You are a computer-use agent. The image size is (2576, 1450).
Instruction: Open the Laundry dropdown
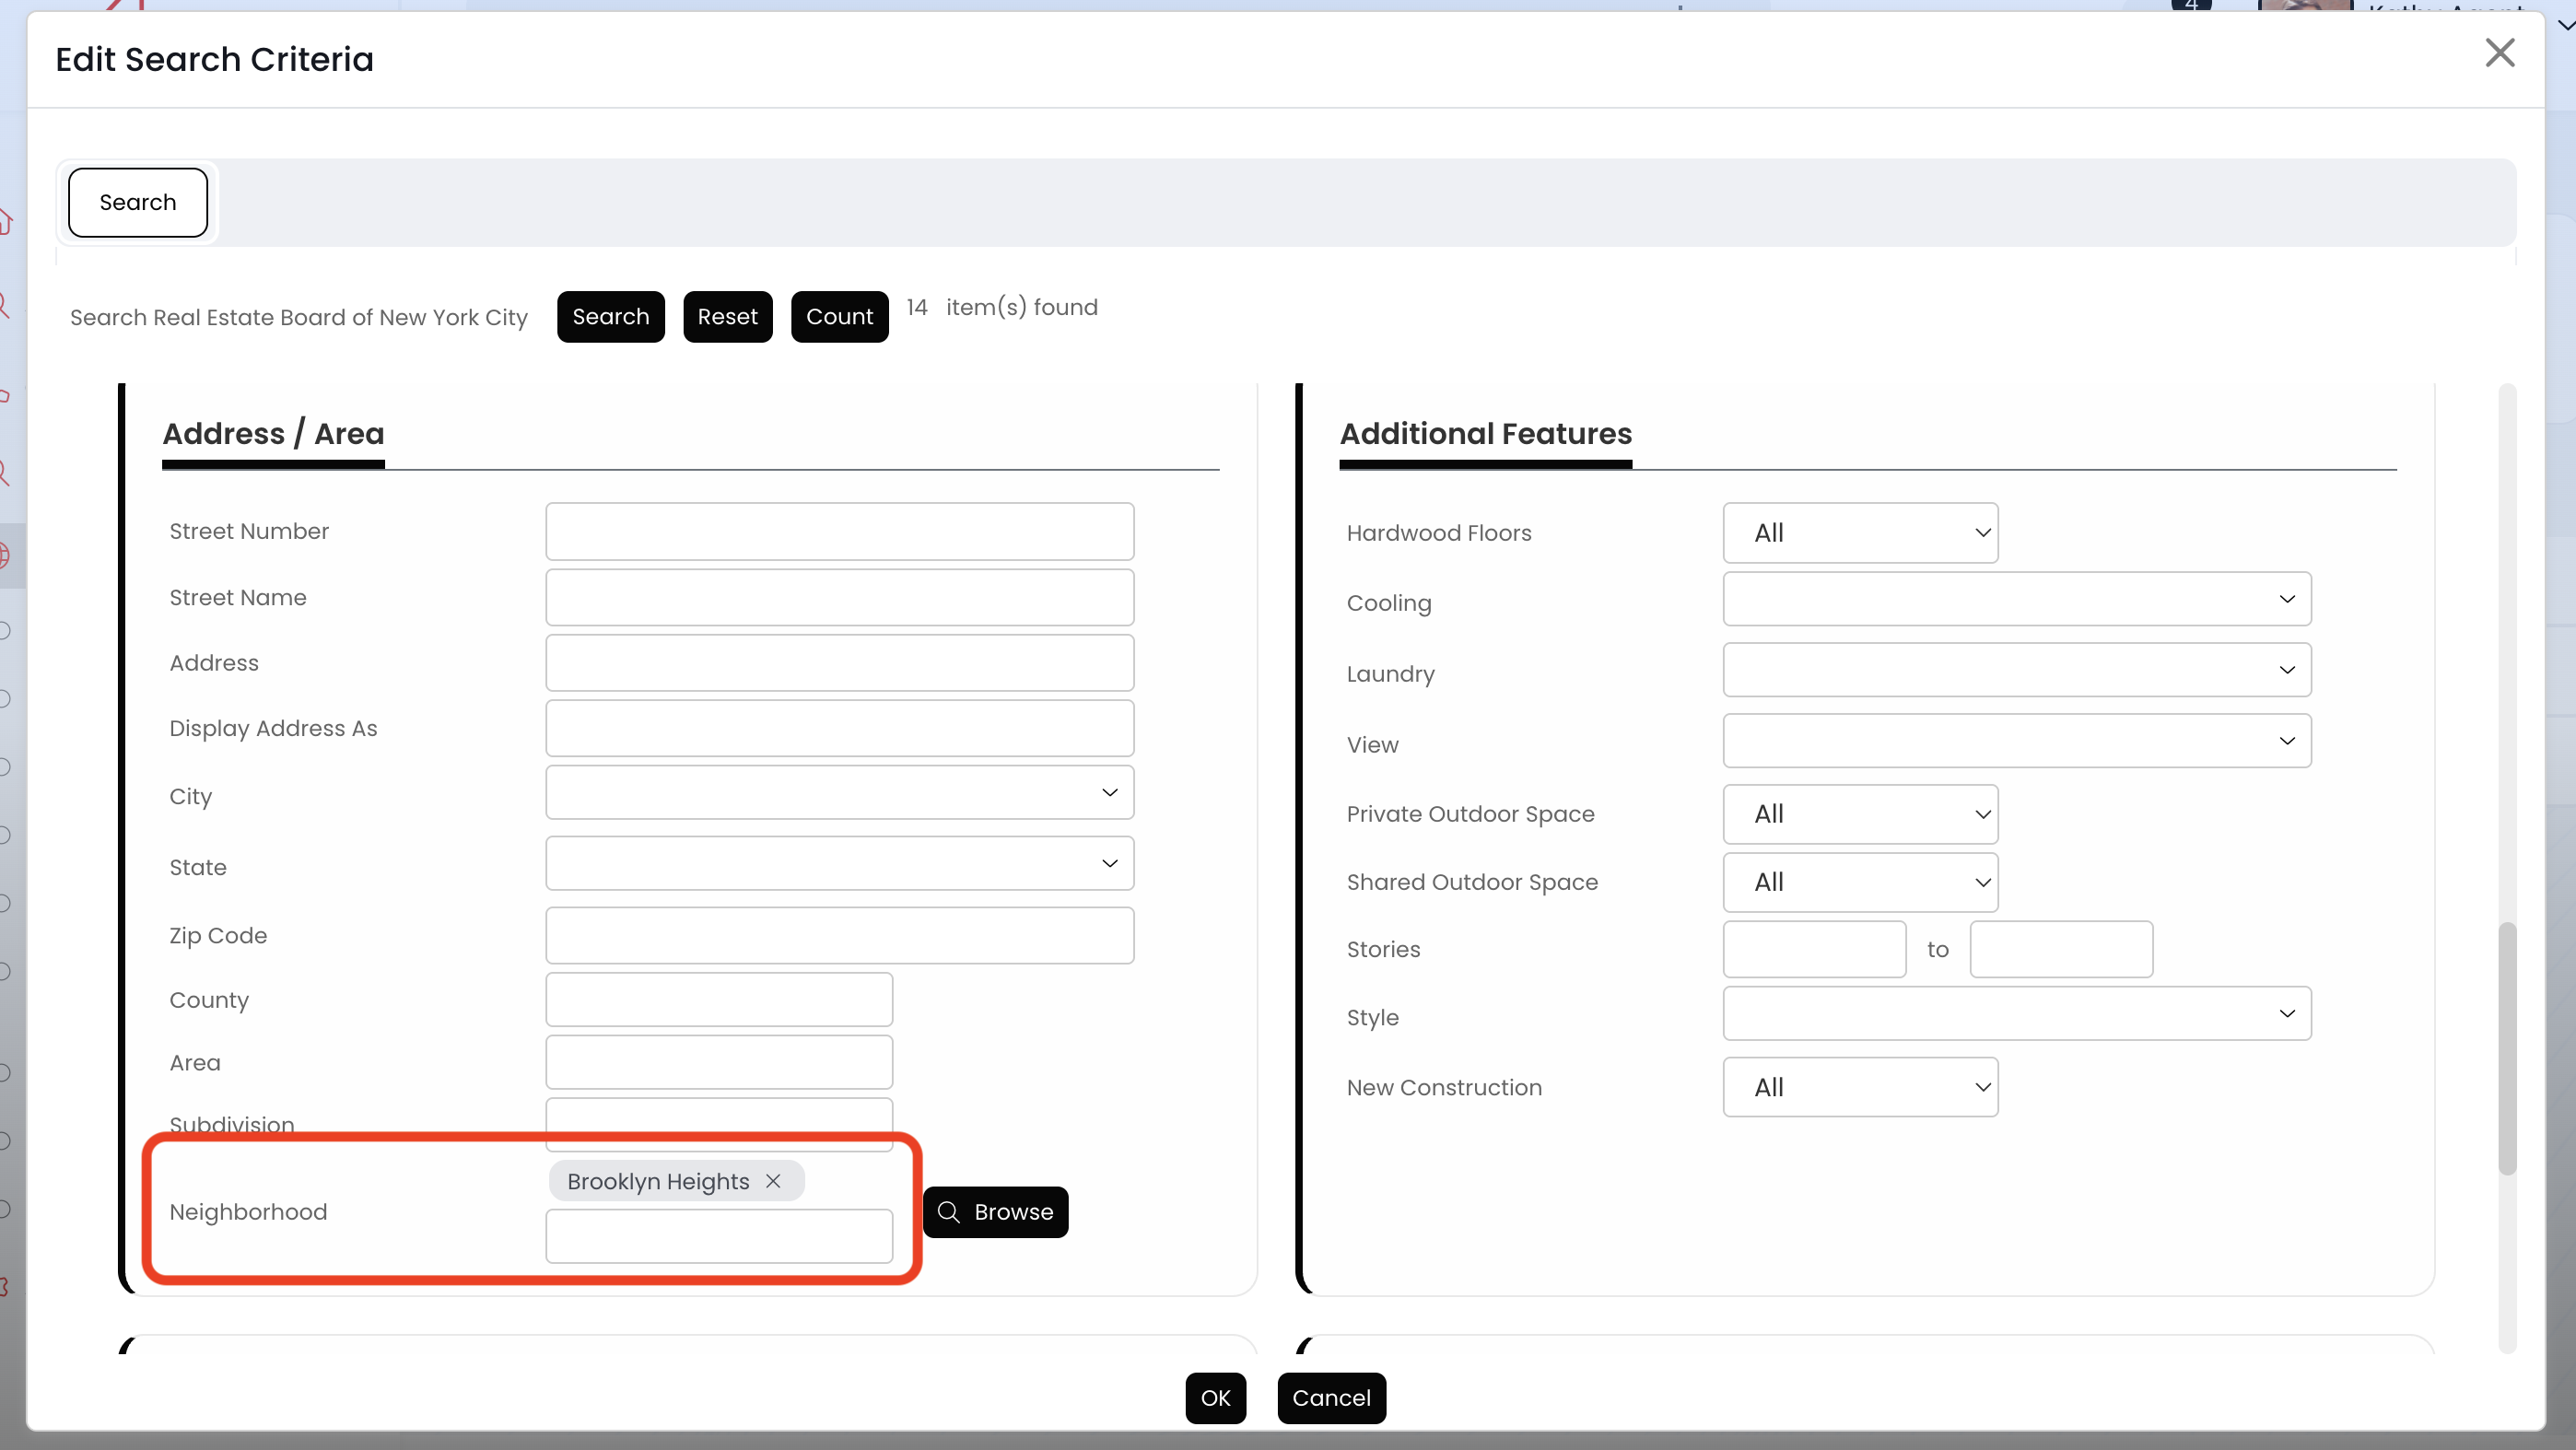click(2016, 670)
